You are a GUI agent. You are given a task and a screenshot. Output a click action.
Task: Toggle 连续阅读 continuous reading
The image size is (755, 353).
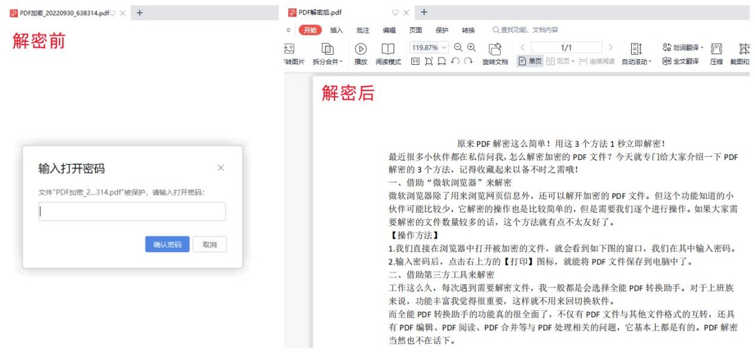tap(596, 62)
